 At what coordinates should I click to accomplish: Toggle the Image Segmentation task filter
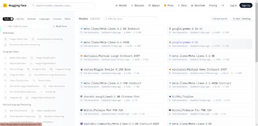[x=43, y=63]
